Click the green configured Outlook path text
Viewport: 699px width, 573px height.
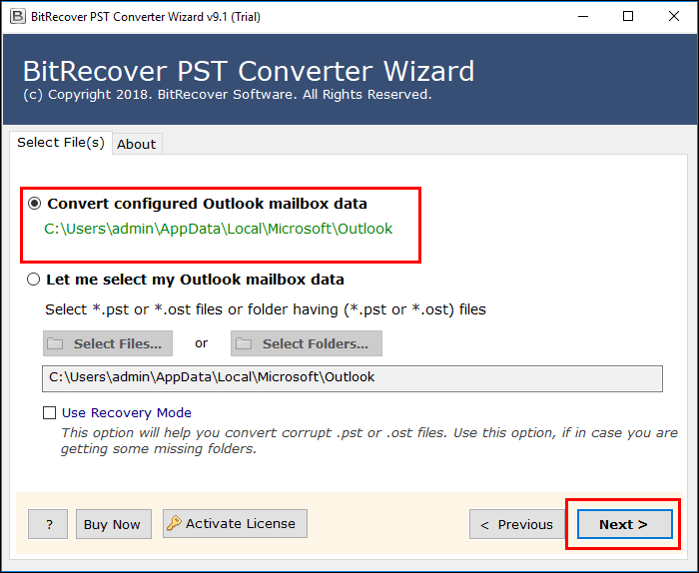pos(219,229)
